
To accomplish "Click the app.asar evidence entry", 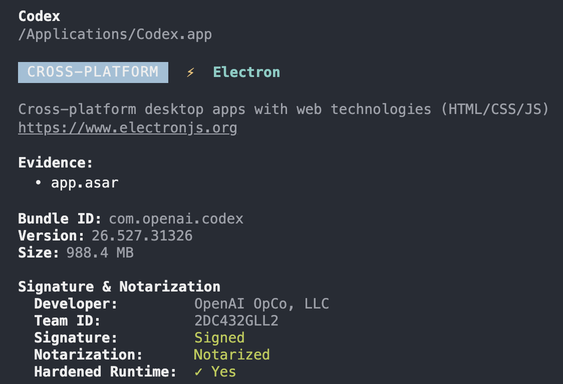I will tap(85, 183).
